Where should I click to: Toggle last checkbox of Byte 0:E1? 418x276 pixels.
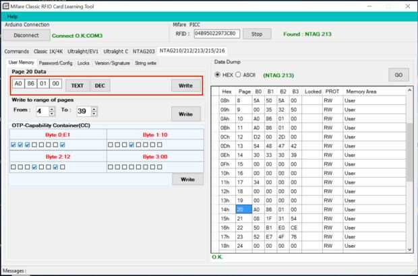[63, 145]
